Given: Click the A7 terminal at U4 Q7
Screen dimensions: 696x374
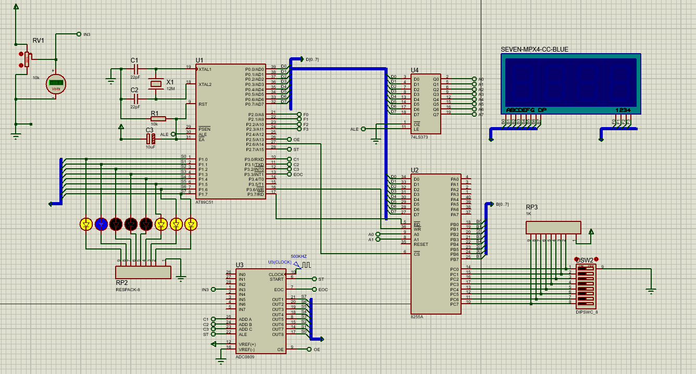Looking at the screenshot, I should click(x=474, y=114).
